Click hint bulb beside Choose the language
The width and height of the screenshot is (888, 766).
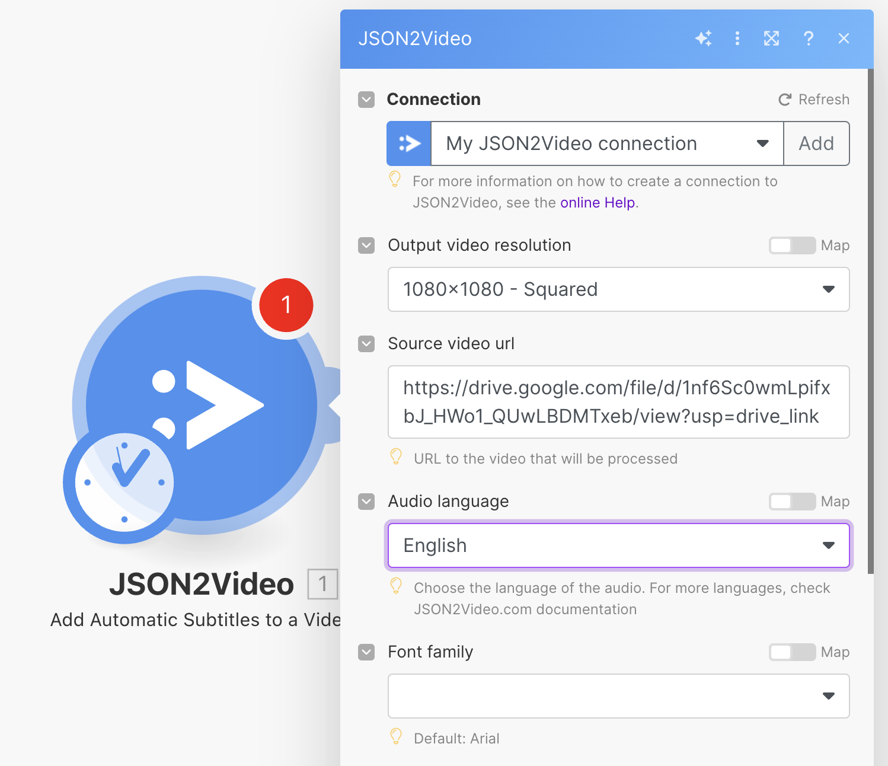(x=396, y=586)
